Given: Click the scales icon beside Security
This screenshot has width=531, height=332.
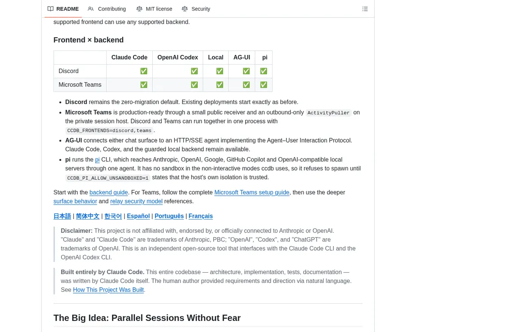Looking at the screenshot, I should point(185,9).
